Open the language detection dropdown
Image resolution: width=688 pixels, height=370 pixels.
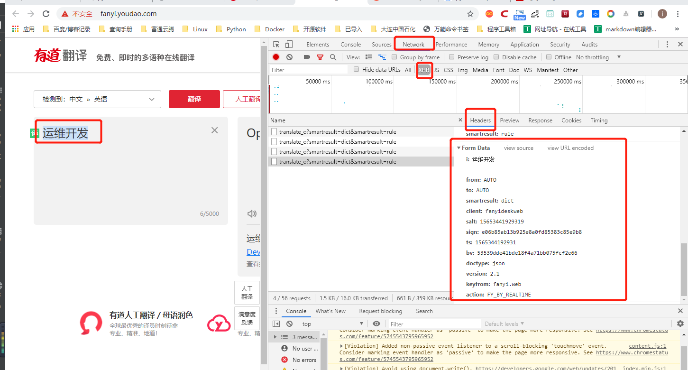coord(98,99)
